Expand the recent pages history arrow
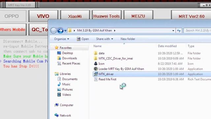211x119 pixels. pos(65,31)
